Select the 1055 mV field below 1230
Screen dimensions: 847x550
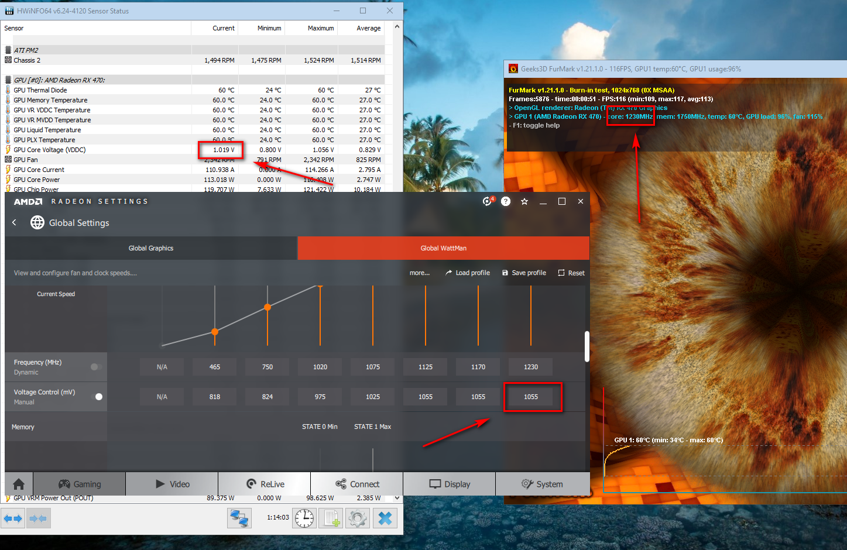(x=531, y=397)
